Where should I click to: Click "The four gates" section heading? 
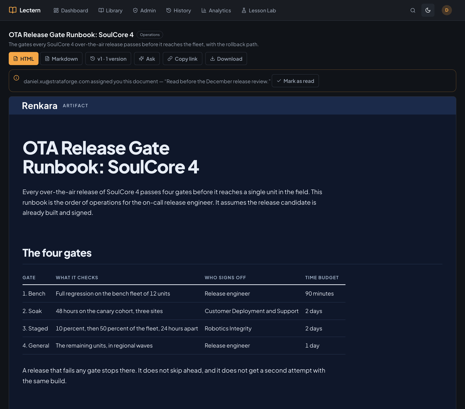57,253
